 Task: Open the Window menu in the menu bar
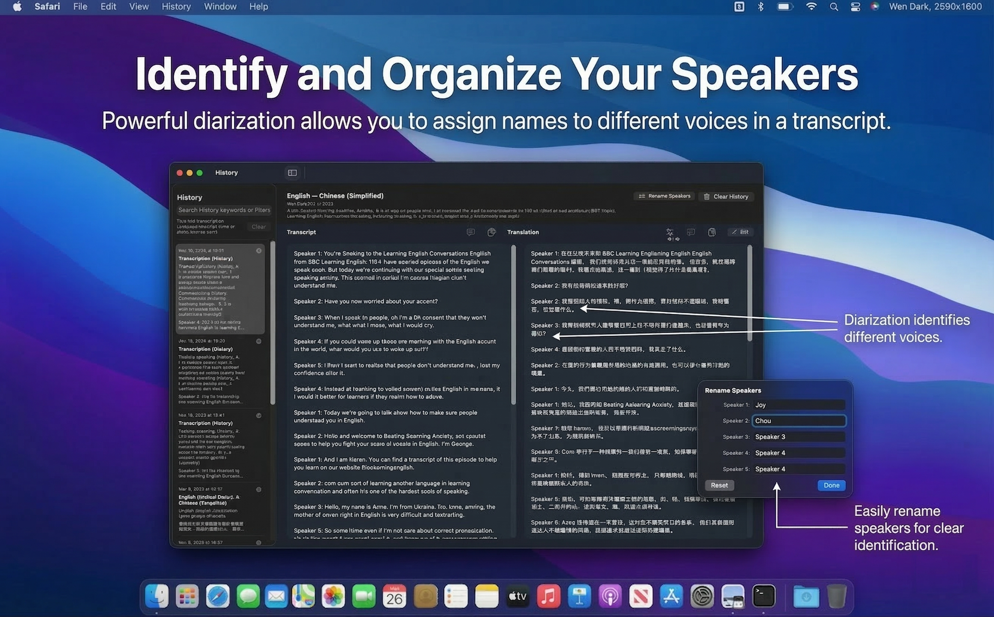pyautogui.click(x=220, y=6)
